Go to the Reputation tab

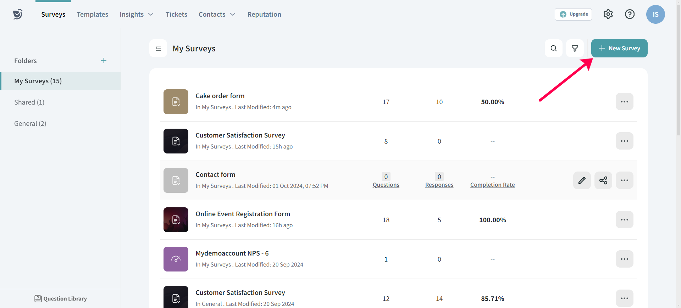pyautogui.click(x=264, y=14)
